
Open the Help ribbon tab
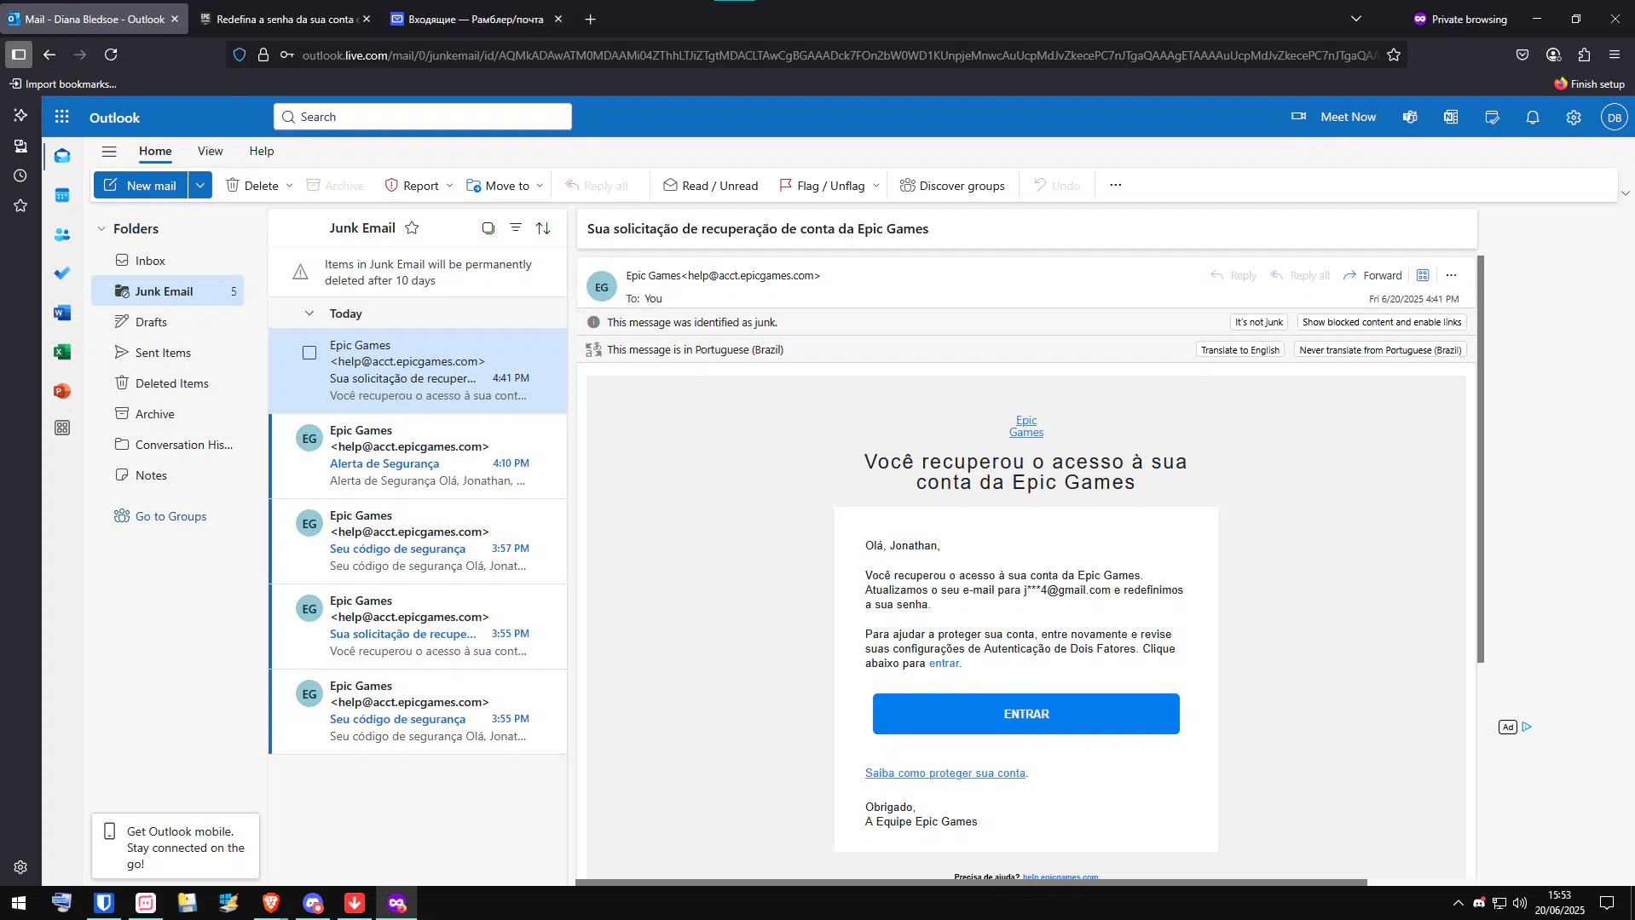[262, 151]
